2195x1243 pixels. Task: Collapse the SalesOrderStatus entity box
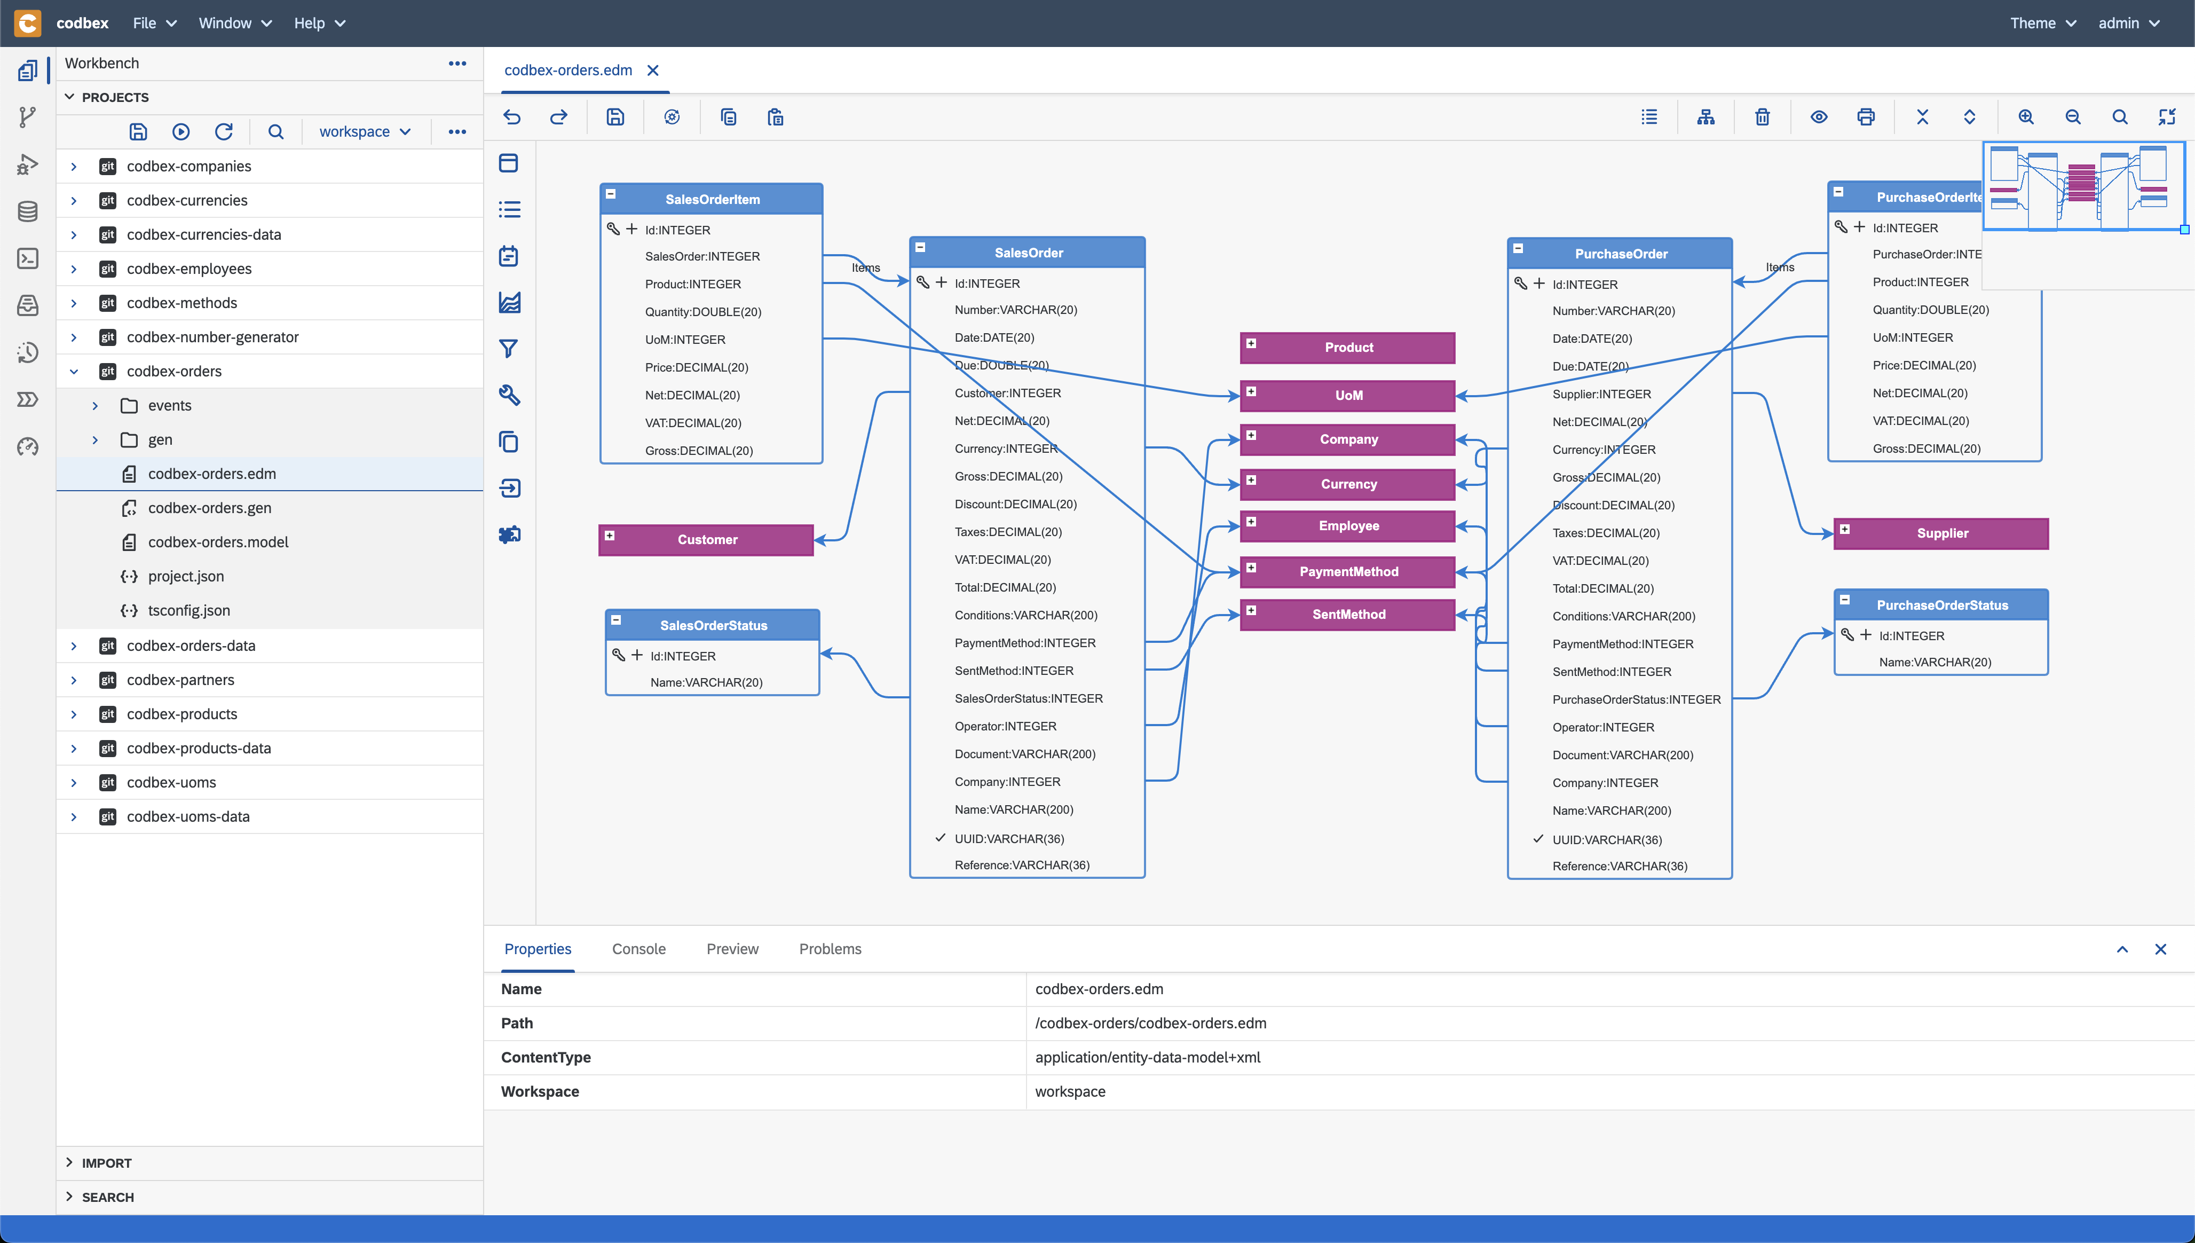616,620
